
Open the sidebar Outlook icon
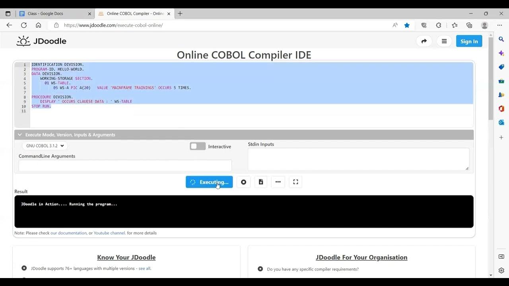click(501, 122)
